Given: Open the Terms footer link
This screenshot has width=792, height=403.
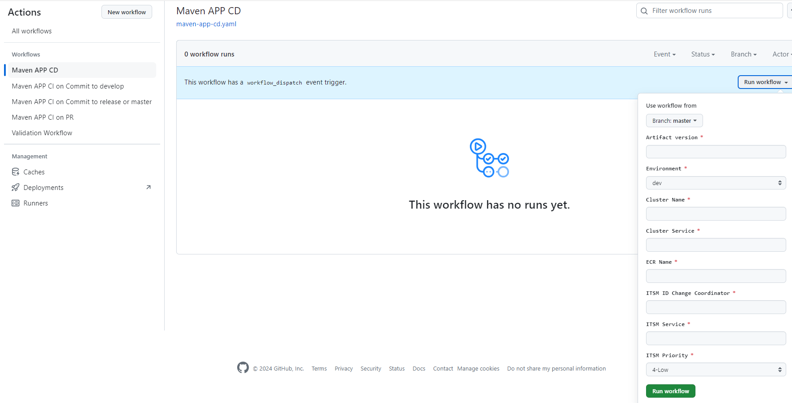Looking at the screenshot, I should [319, 369].
